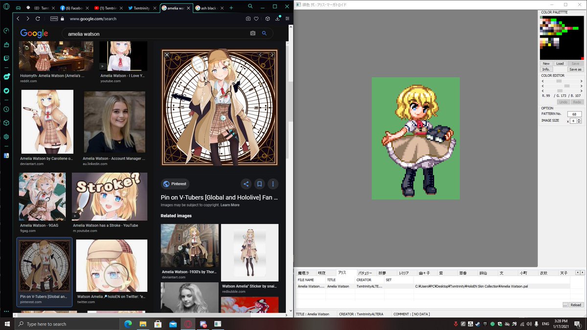Open the Windows Start menu

(7, 324)
